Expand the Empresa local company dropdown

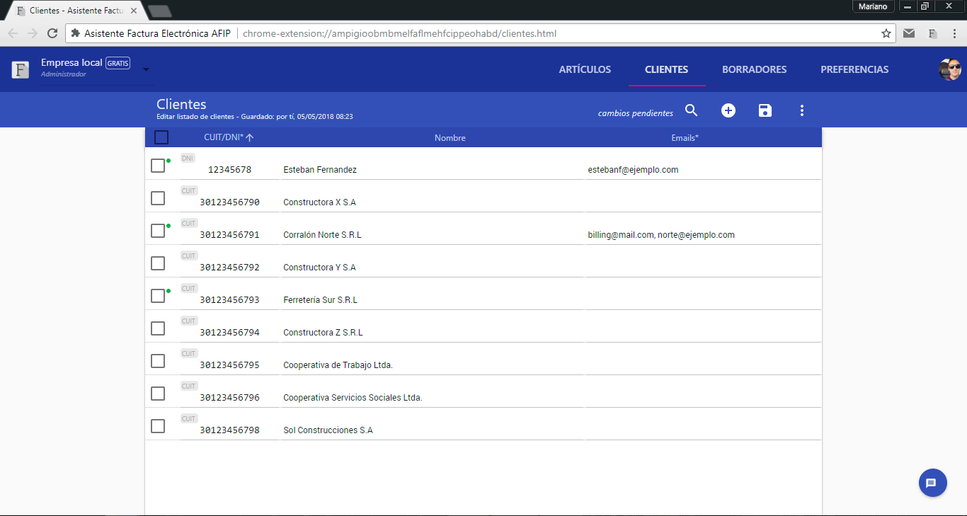pos(146,69)
